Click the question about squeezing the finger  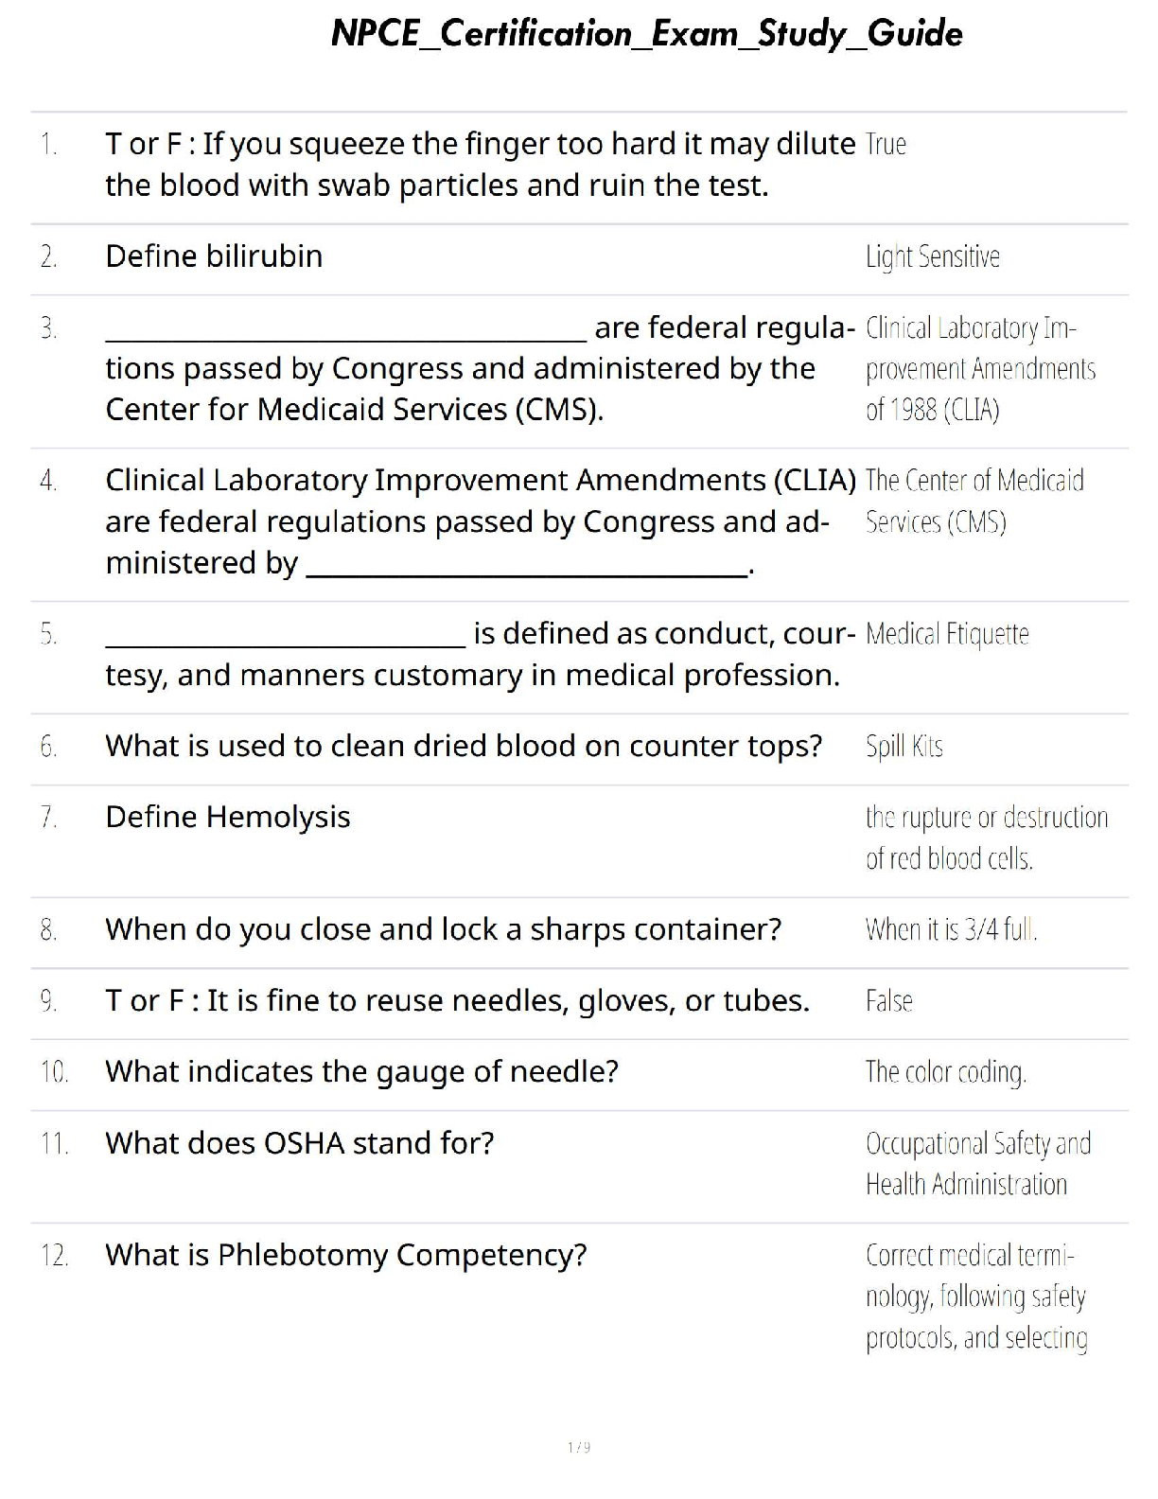[480, 165]
